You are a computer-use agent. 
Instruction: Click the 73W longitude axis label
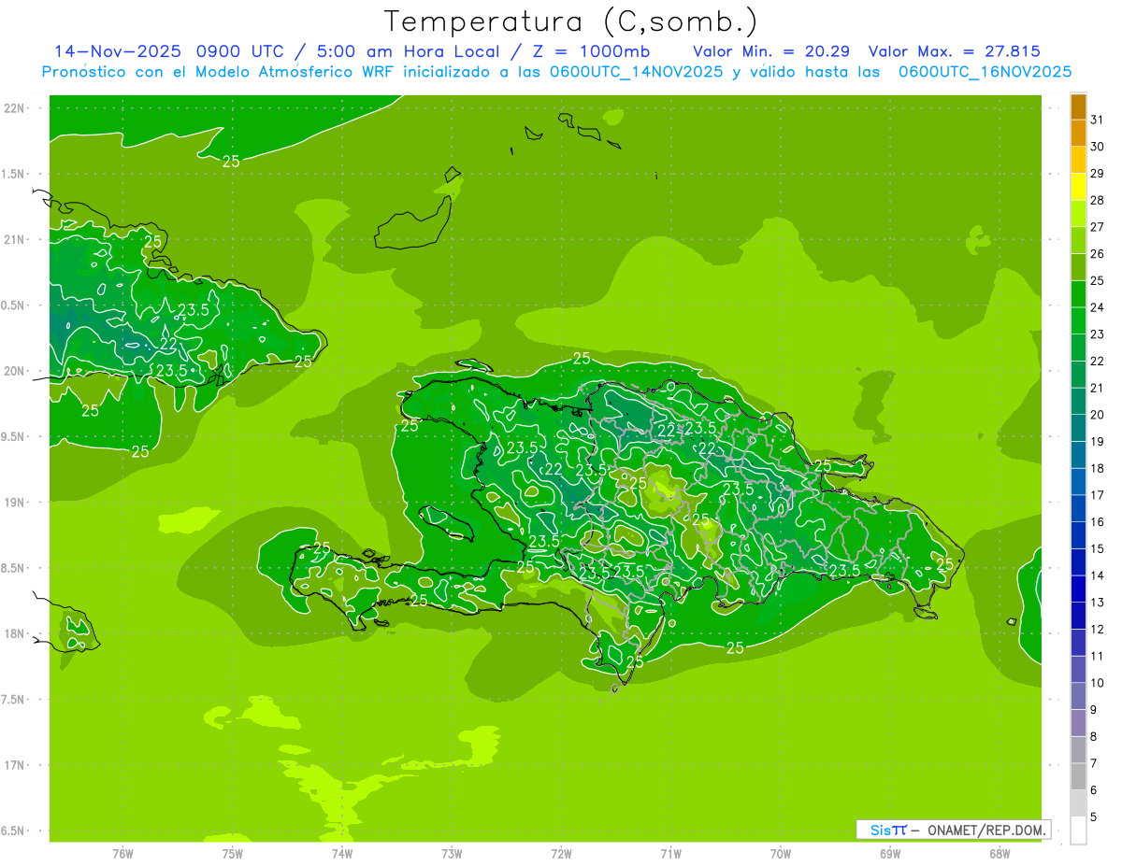pyautogui.click(x=452, y=854)
